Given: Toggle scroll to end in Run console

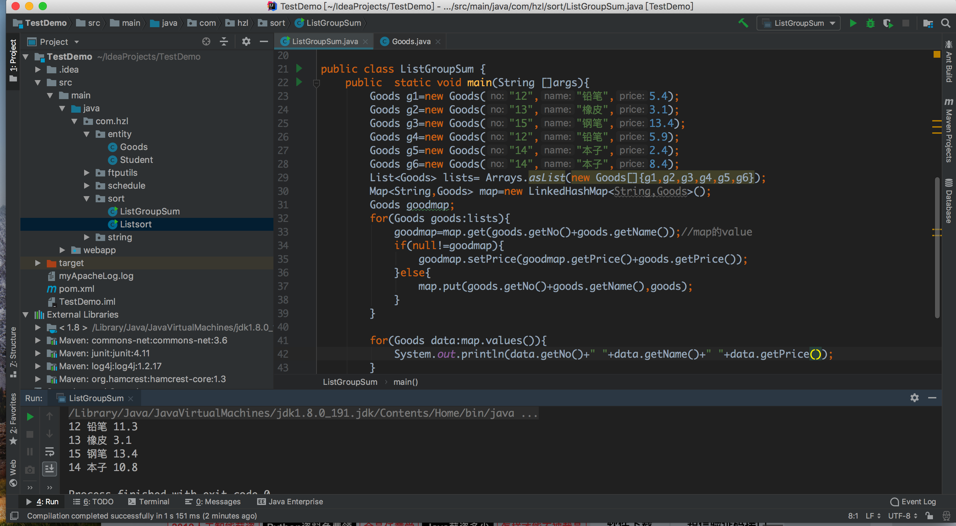Looking at the screenshot, I should click(49, 469).
